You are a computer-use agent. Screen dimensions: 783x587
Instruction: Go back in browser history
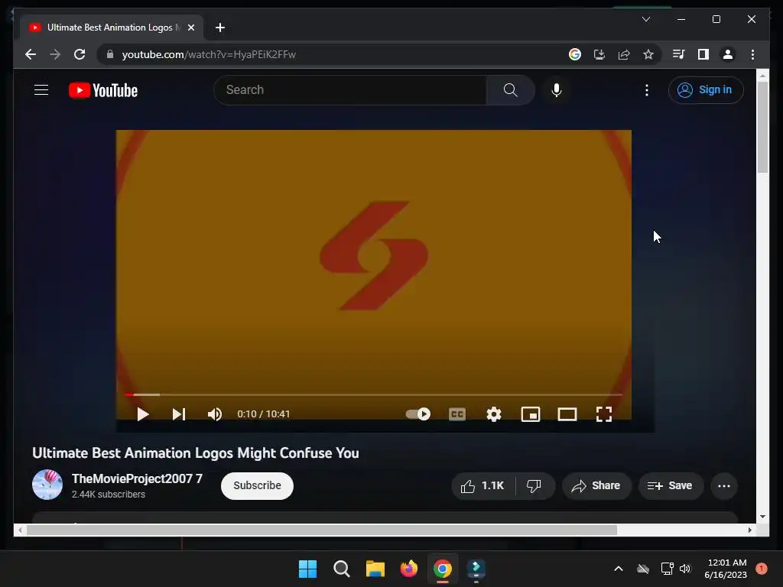[x=31, y=54]
